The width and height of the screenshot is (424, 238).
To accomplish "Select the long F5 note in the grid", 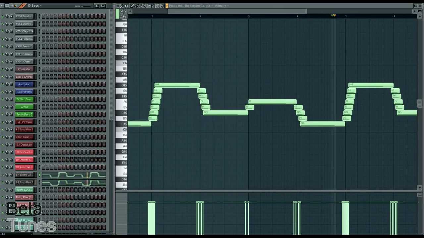I will [273, 102].
